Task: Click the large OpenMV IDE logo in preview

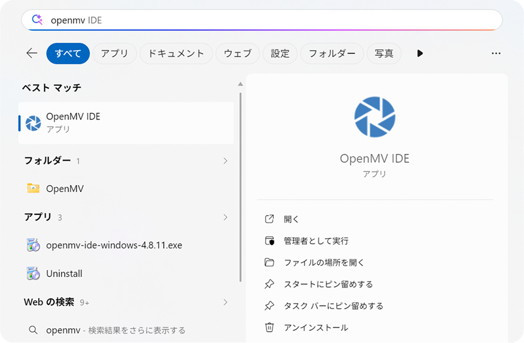Action: pos(375,117)
